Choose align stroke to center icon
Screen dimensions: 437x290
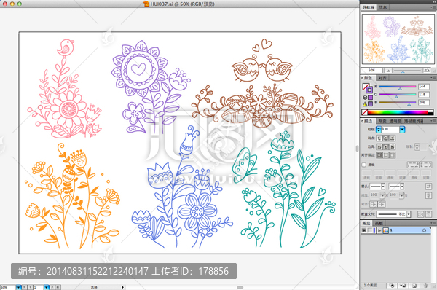379,155
